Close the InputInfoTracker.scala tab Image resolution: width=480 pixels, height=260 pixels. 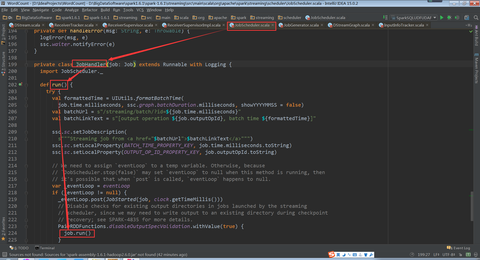[x=427, y=25]
